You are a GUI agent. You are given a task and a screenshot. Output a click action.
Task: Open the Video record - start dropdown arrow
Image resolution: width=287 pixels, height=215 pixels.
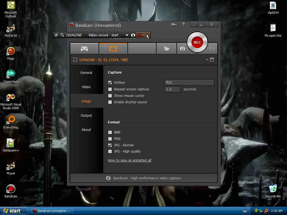tap(127, 35)
